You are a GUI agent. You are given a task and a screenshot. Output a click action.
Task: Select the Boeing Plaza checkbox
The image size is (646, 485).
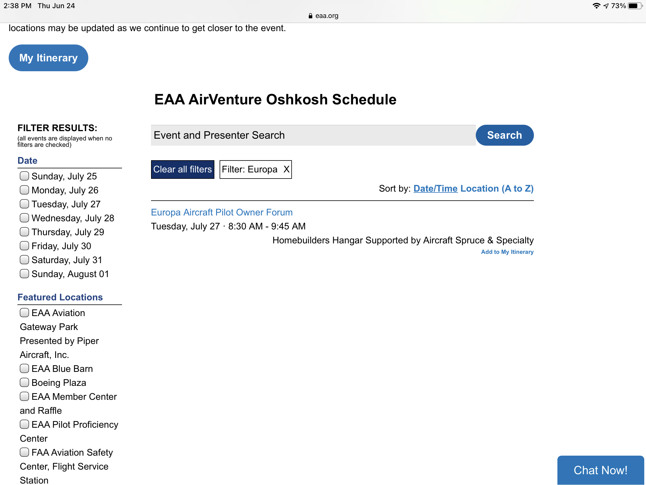(24, 382)
